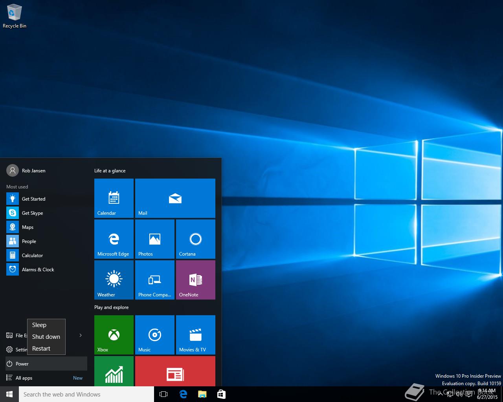Screen dimensions: 503x402
Task: Open the red News tile
Action: point(175,371)
